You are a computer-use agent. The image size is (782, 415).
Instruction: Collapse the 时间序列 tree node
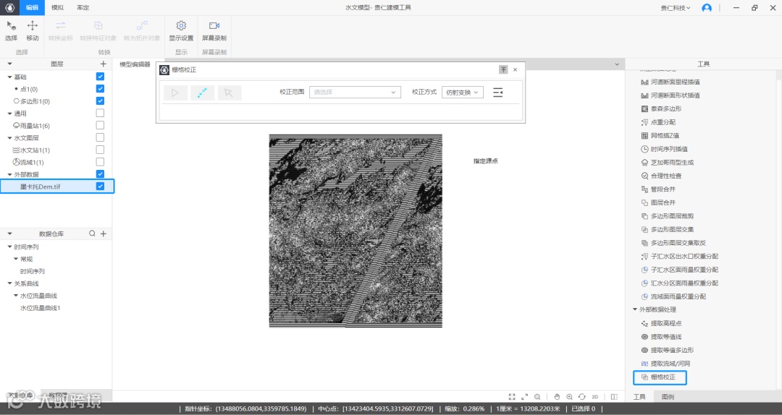pyautogui.click(x=9, y=247)
